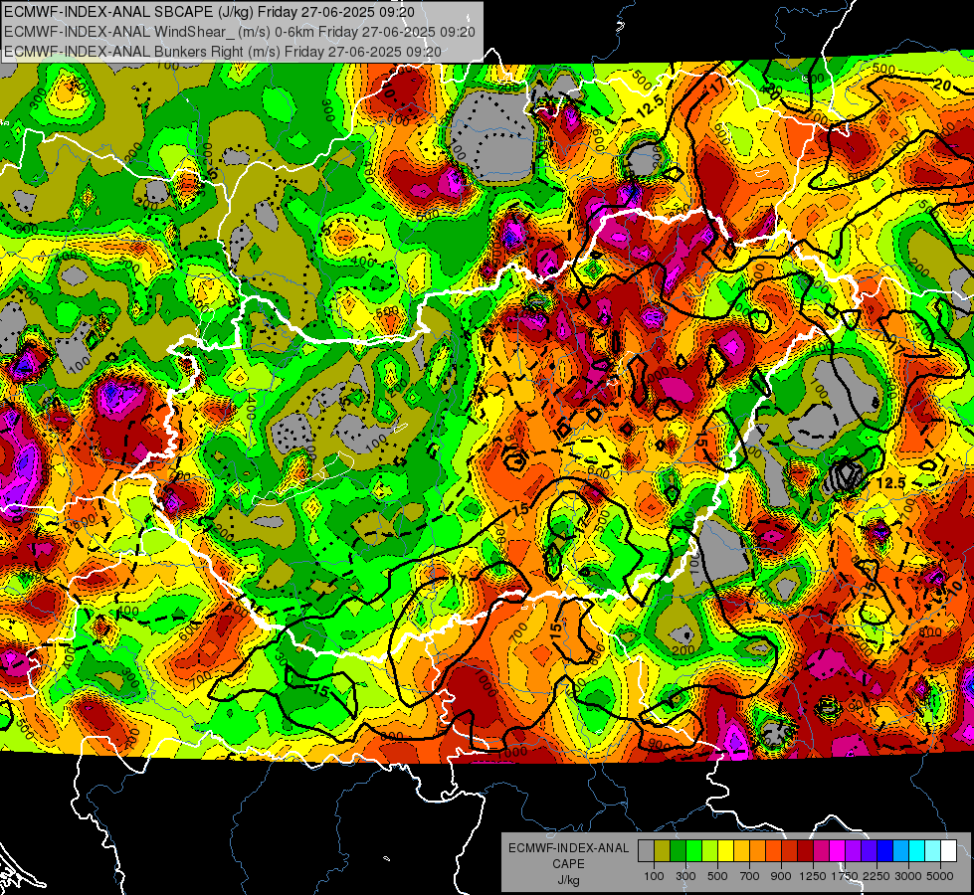The width and height of the screenshot is (974, 895).
Task: Click the Bunkers Right (m/s) title line
Action: pos(223,52)
